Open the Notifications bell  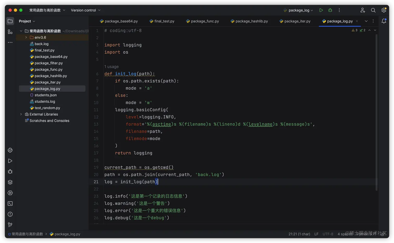[x=384, y=21]
